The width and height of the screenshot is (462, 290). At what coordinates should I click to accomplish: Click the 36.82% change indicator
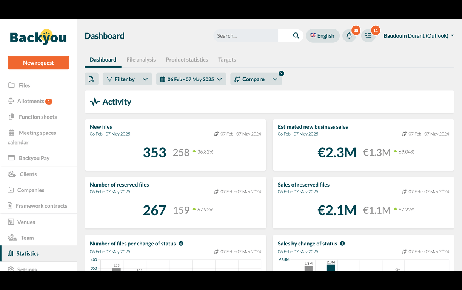203,152
